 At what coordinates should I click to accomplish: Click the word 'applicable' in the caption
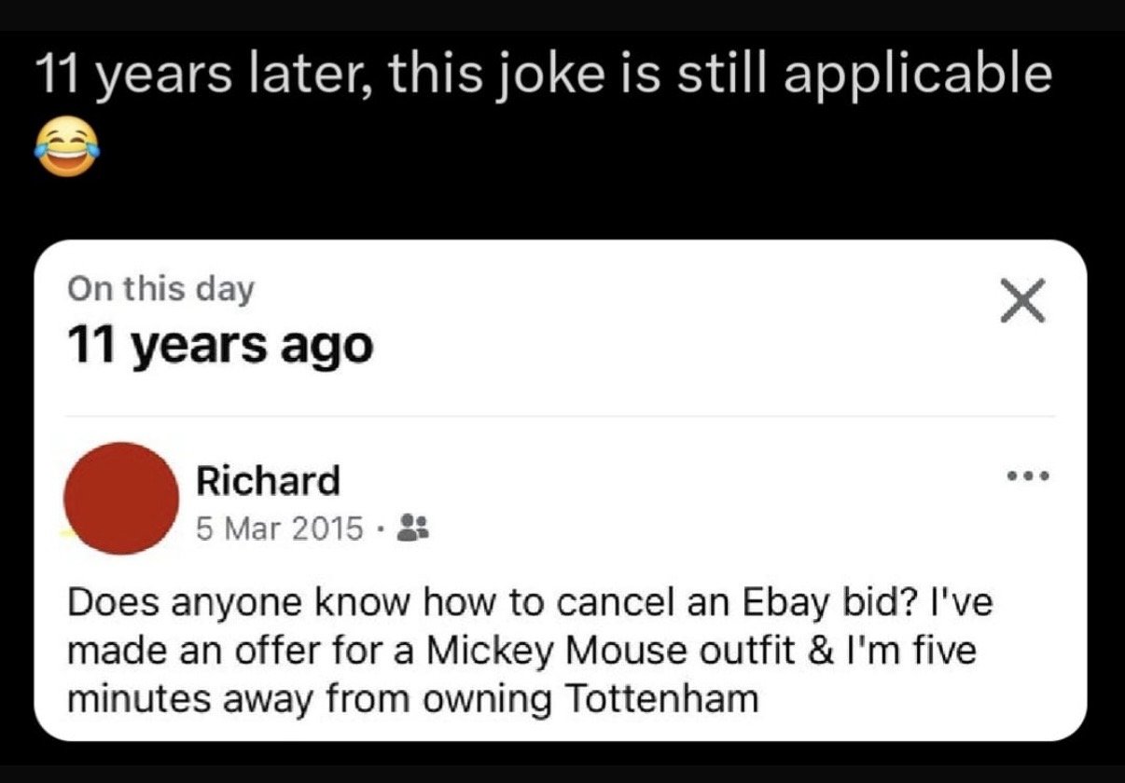[x=917, y=75]
